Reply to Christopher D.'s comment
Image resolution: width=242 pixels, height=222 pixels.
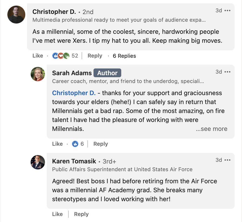point(95,56)
